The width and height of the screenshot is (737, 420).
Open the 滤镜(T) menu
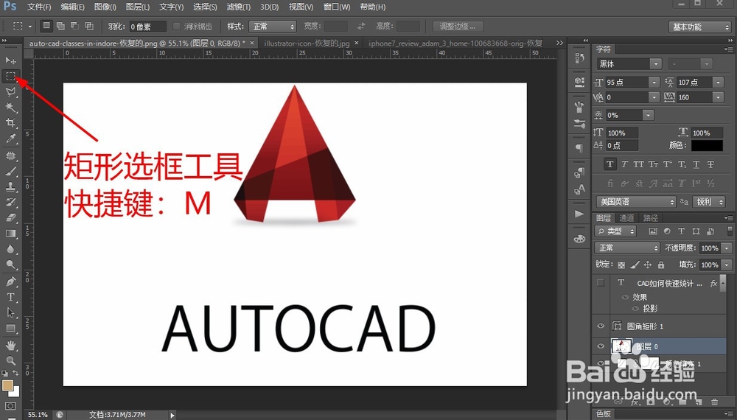tap(238, 7)
